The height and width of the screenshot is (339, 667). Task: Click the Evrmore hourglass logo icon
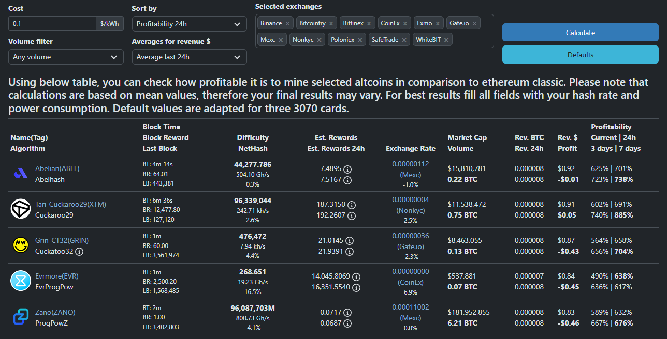21,281
